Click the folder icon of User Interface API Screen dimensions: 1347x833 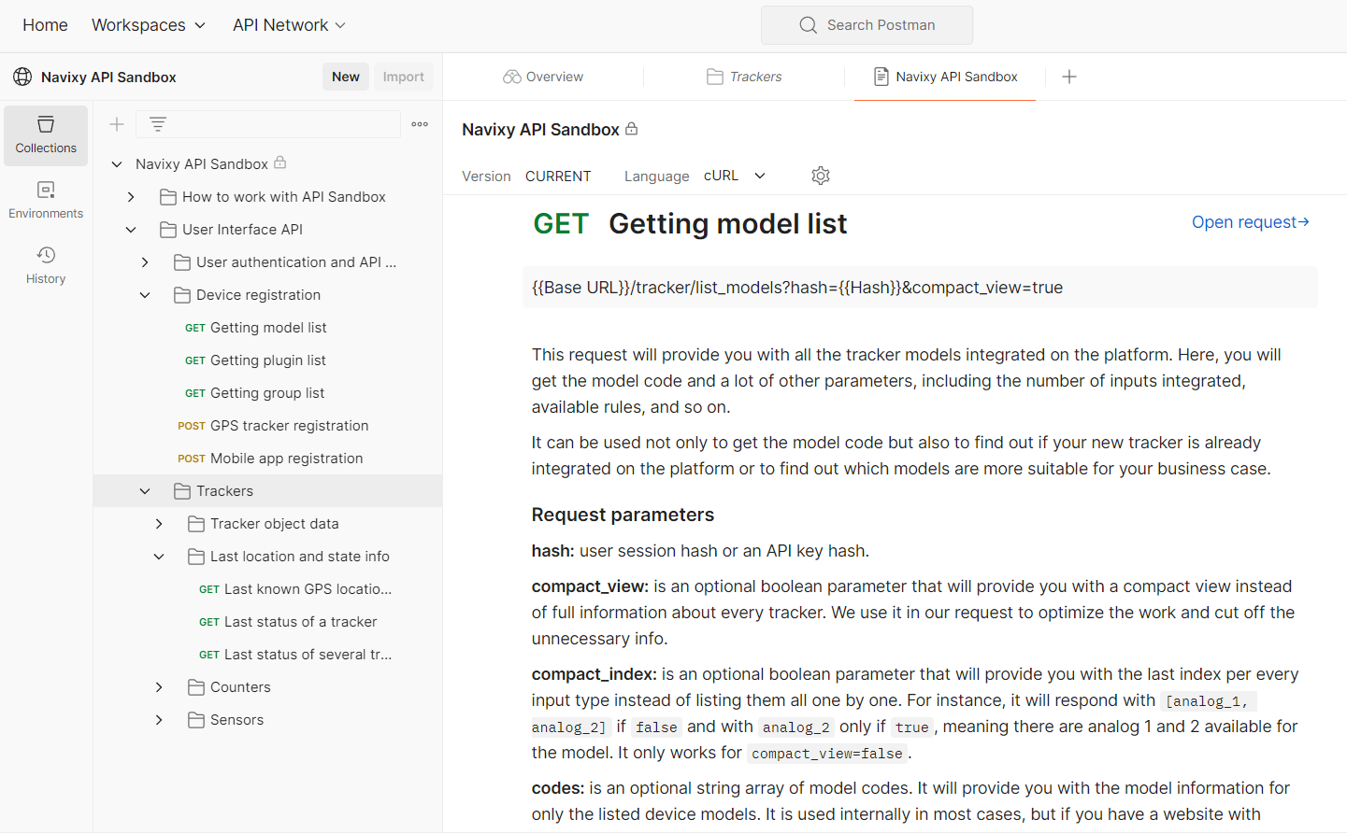[168, 230]
